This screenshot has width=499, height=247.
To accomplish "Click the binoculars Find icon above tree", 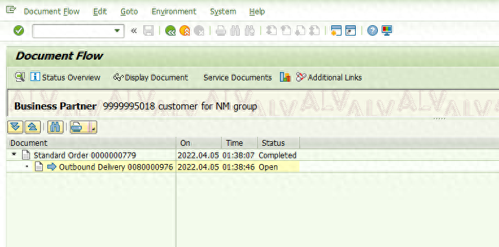I will [x=55, y=127].
